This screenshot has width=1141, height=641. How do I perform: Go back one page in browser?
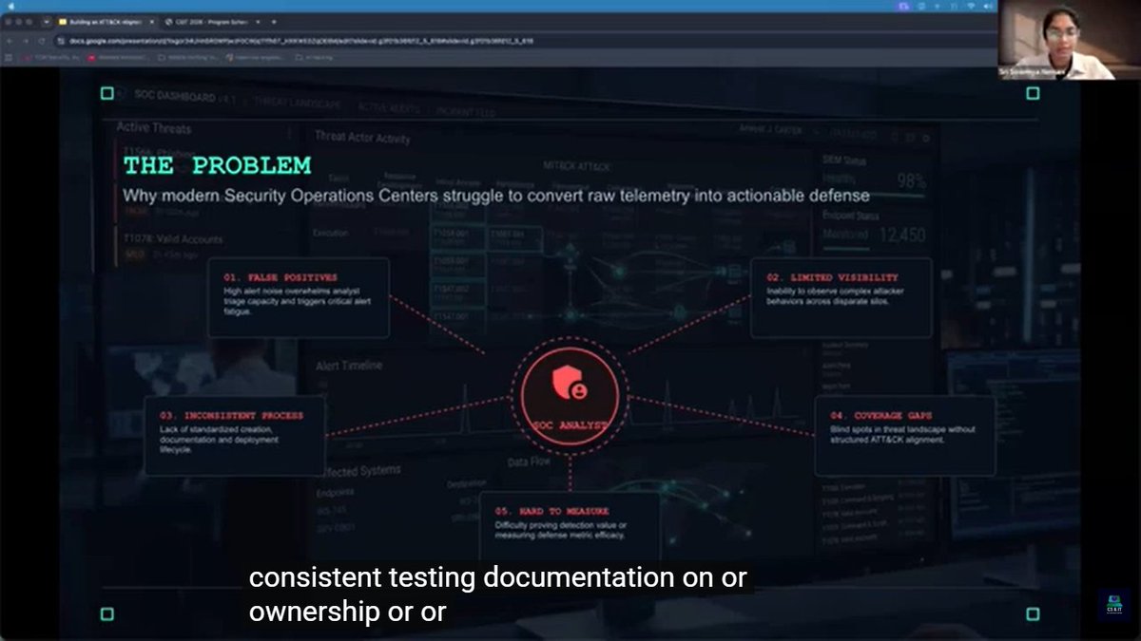(x=9, y=41)
